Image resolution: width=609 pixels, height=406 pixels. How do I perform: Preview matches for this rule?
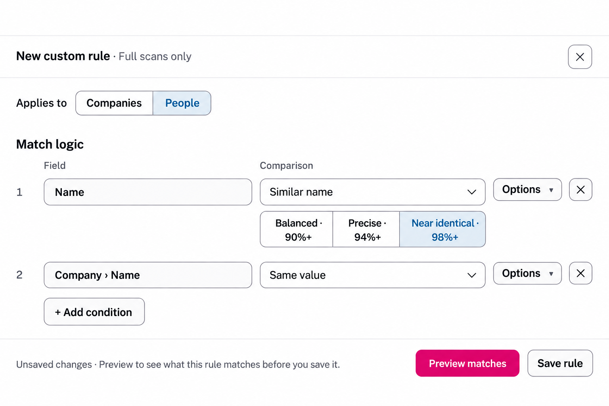tap(467, 363)
